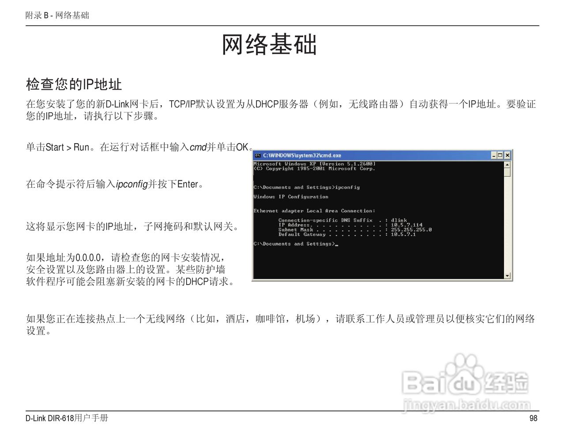Click the page number 98
565x437 pixels.
coord(533,418)
